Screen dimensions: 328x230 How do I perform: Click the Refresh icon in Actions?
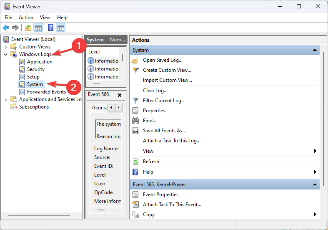click(135, 162)
